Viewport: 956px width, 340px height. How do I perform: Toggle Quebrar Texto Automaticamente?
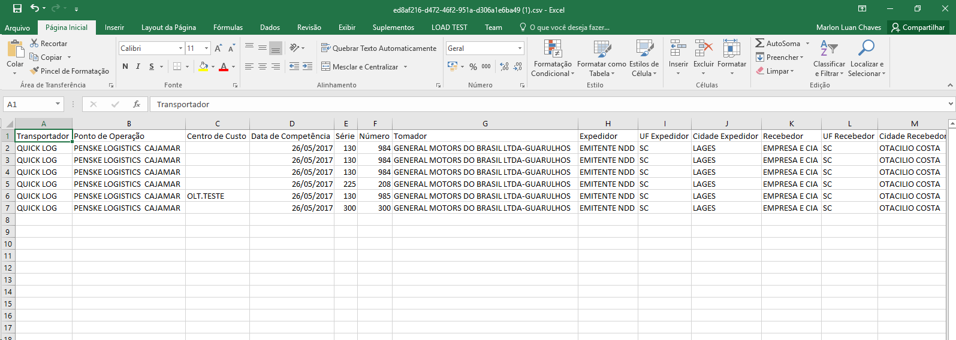click(379, 48)
